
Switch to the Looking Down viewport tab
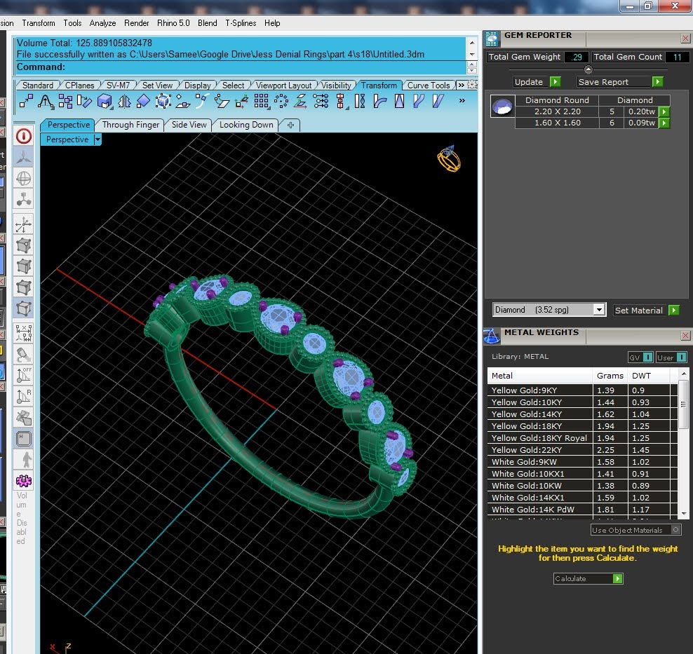(x=246, y=125)
